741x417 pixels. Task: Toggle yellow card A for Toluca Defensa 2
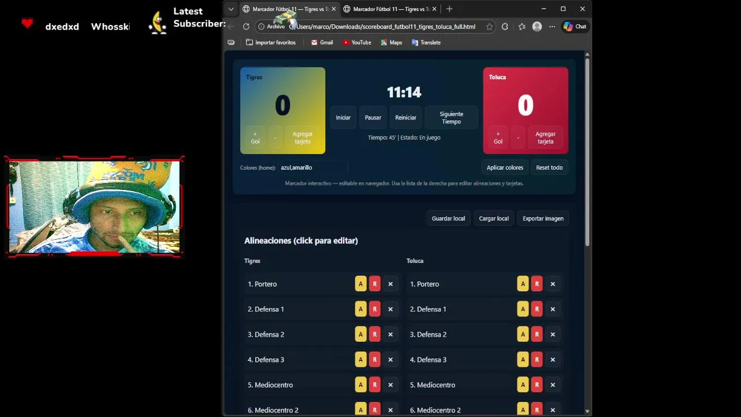[523, 334]
